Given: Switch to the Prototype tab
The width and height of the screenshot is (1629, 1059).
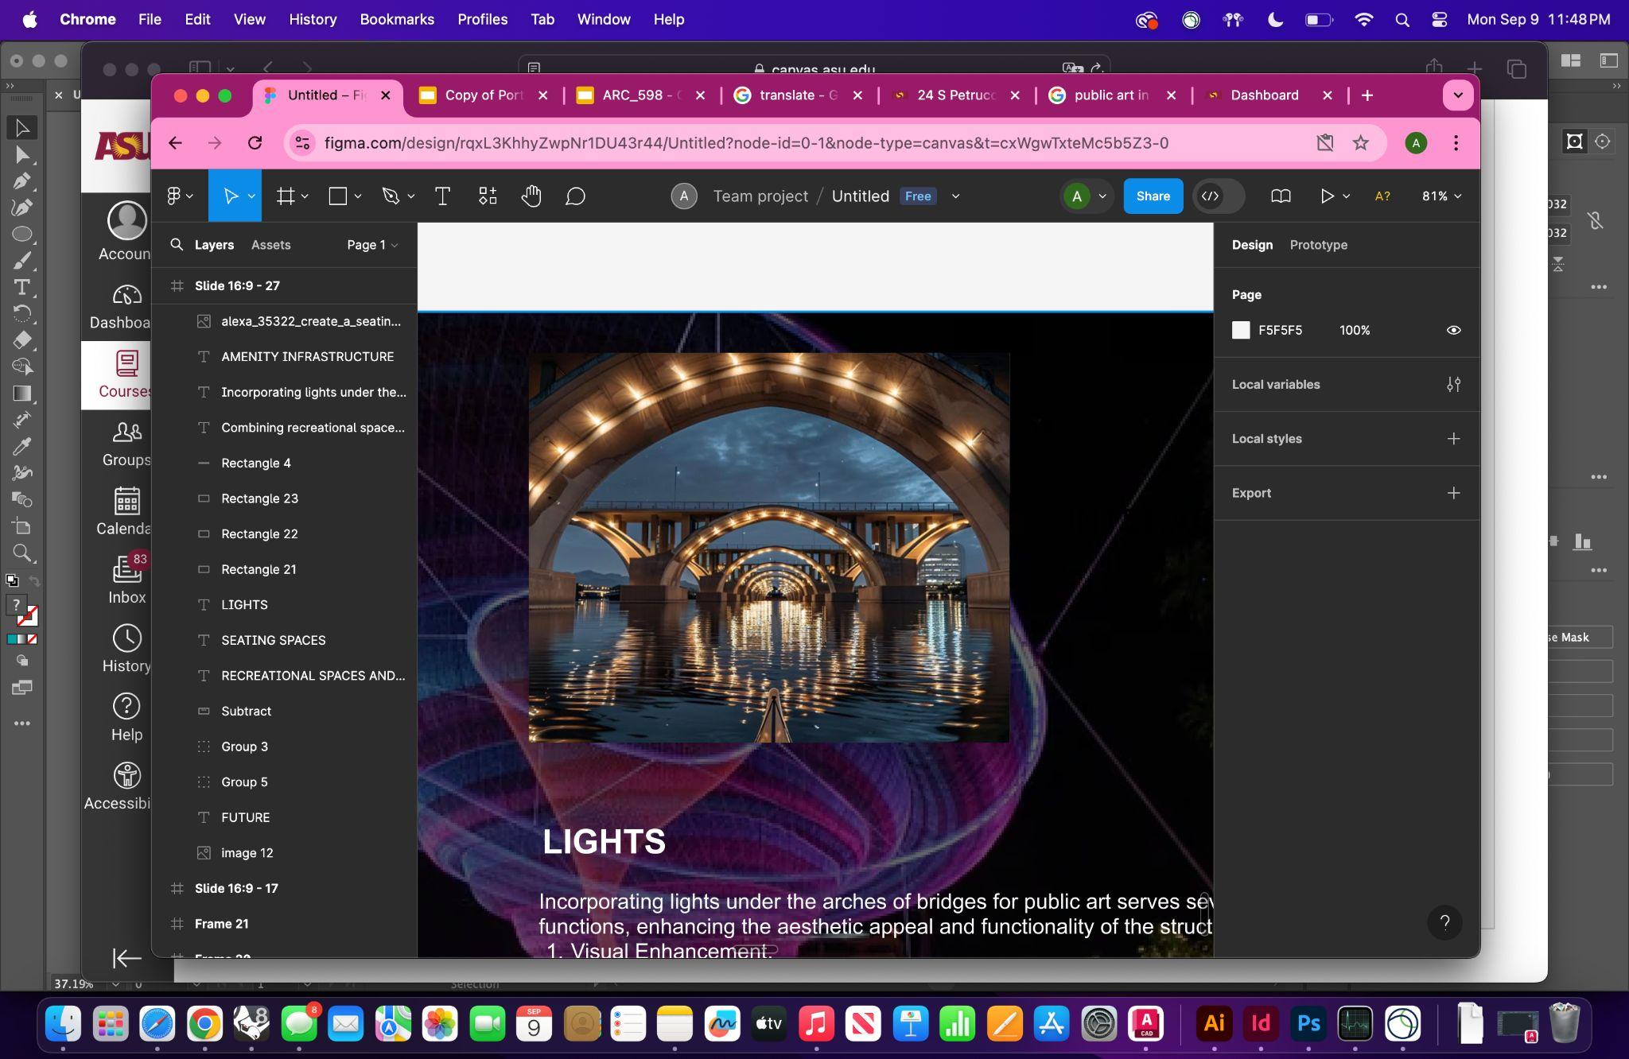Looking at the screenshot, I should click(1318, 245).
